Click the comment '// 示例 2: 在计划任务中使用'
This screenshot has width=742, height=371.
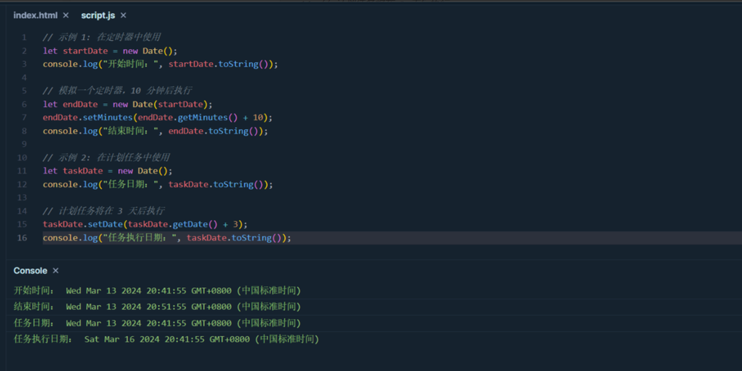pyautogui.click(x=106, y=157)
